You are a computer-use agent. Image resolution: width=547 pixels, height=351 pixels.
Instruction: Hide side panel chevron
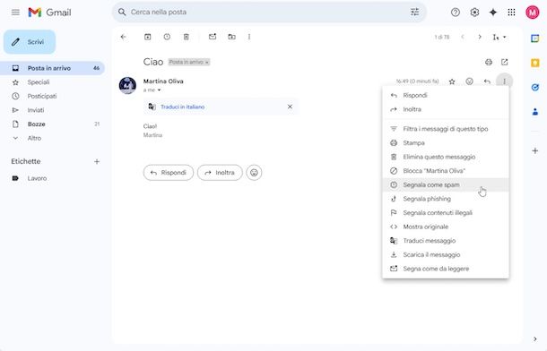point(535,338)
